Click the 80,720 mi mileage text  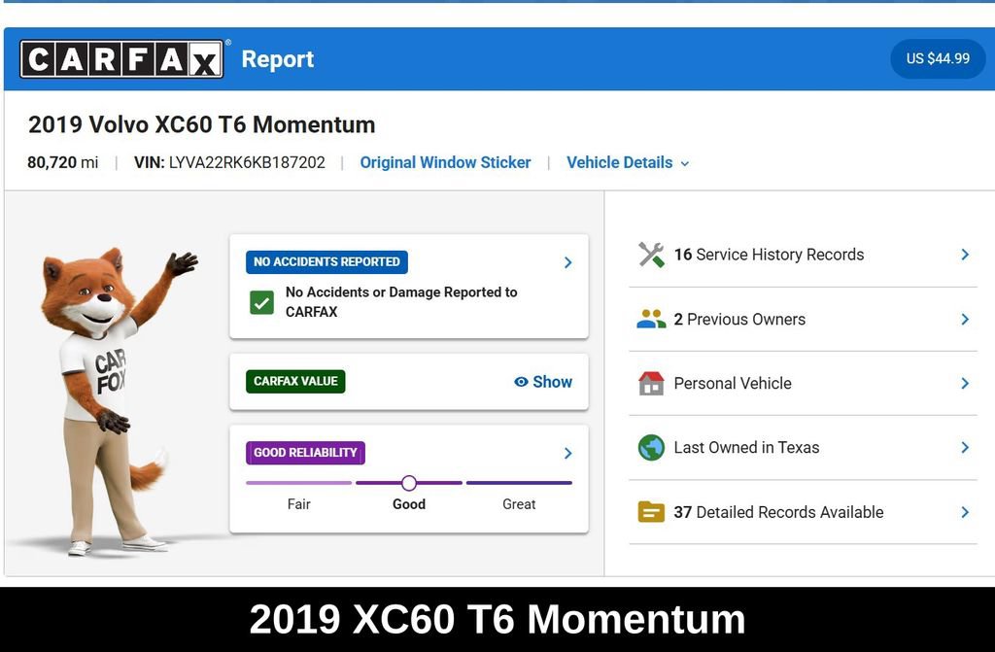[x=63, y=162]
